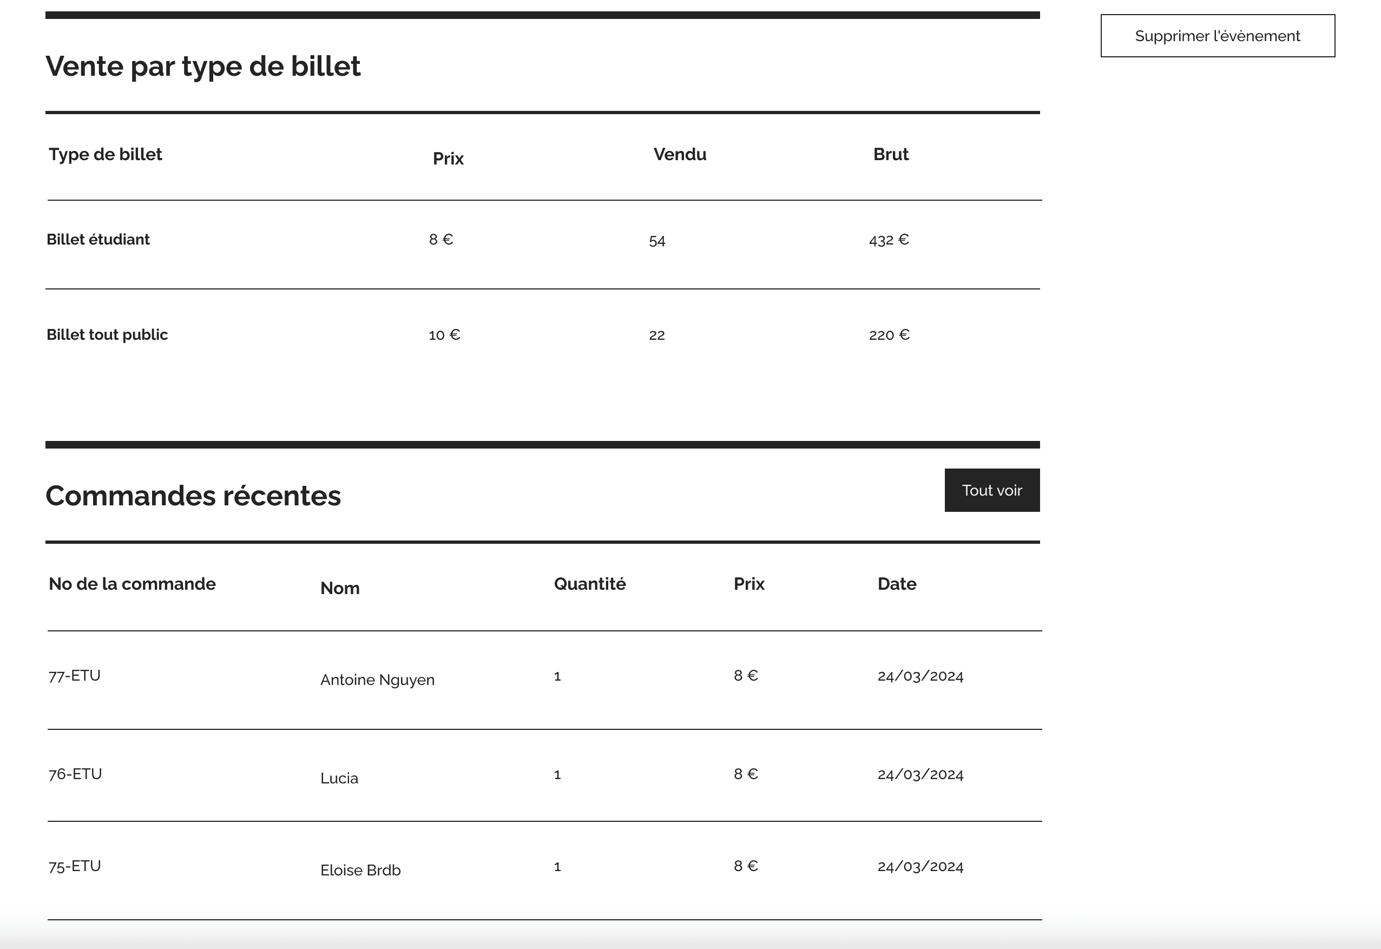Click customer name Lucia
The width and height of the screenshot is (1381, 949).
[339, 779]
